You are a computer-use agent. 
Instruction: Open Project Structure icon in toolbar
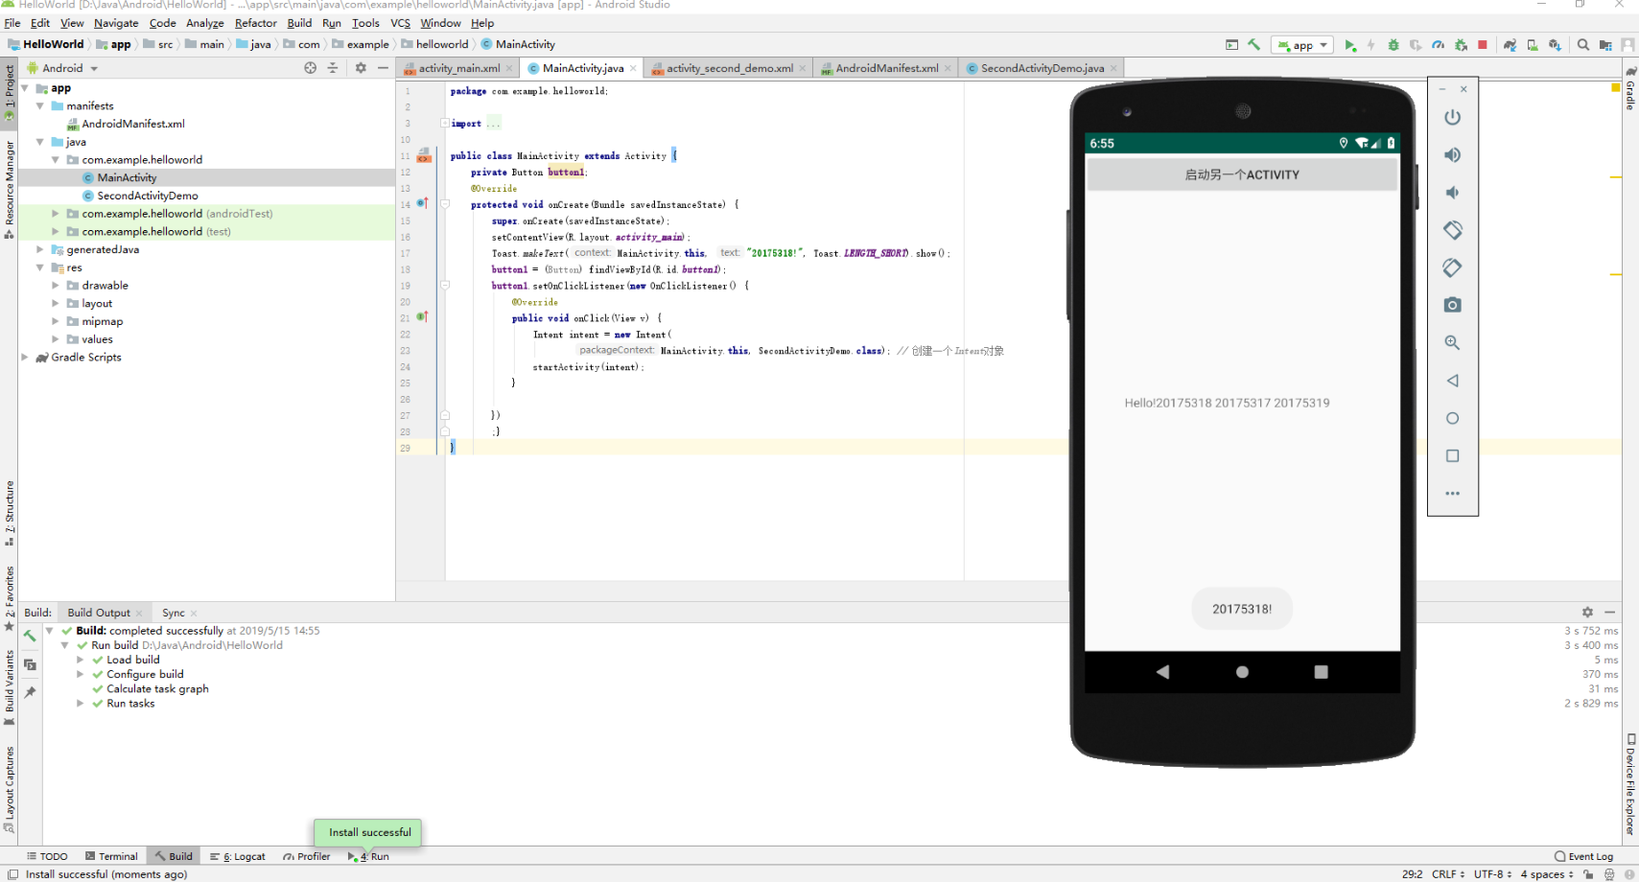pyautogui.click(x=1605, y=45)
